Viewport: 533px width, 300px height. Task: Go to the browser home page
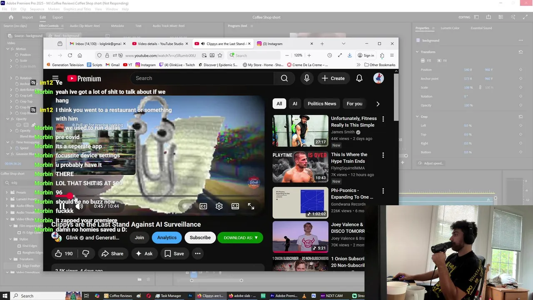click(x=80, y=55)
